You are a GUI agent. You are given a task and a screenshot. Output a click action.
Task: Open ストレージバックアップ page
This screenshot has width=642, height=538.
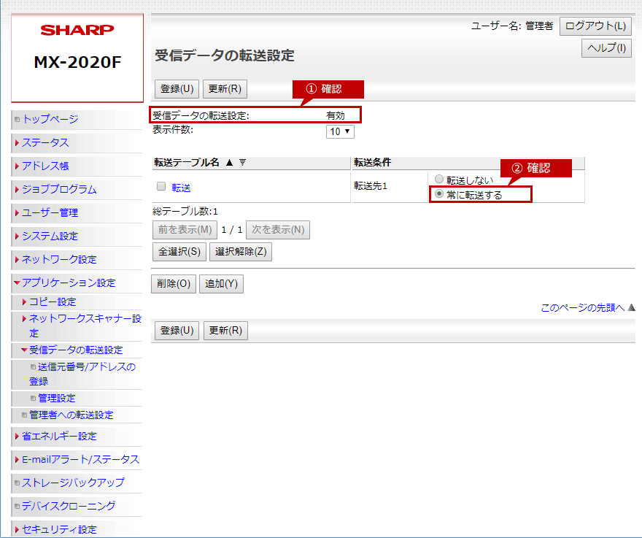click(72, 483)
